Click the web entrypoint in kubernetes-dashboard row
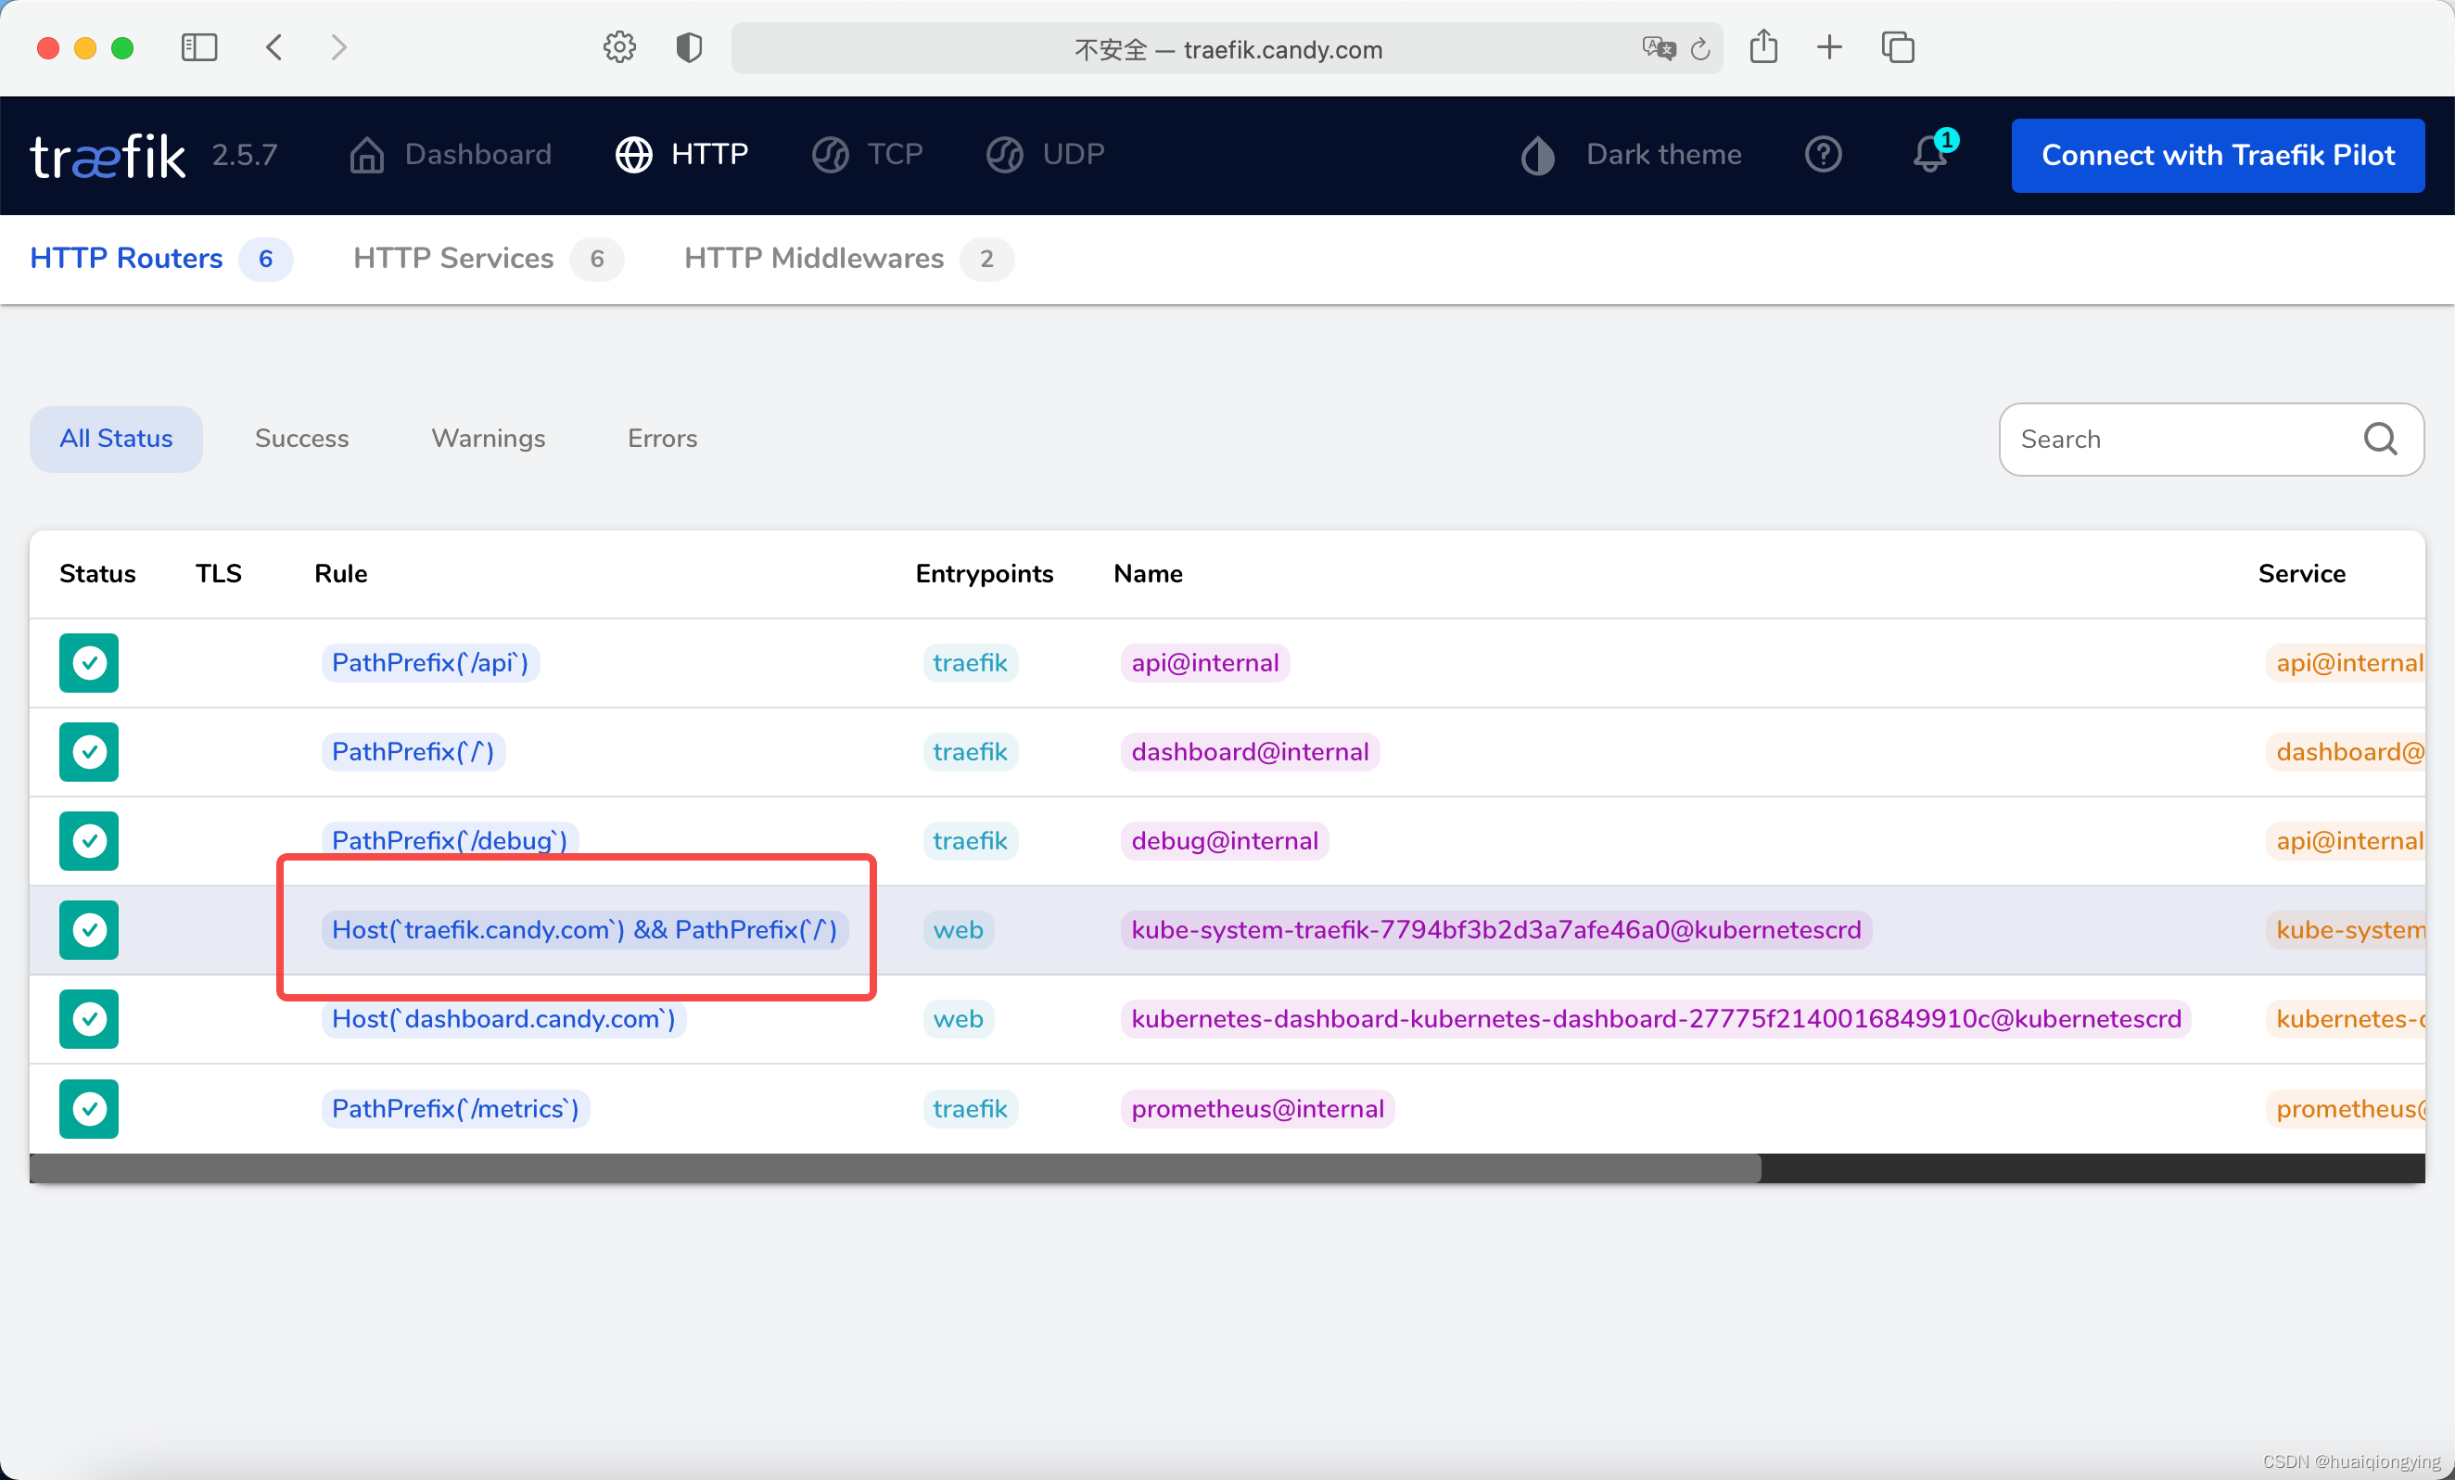This screenshot has width=2455, height=1480. pos(959,1018)
